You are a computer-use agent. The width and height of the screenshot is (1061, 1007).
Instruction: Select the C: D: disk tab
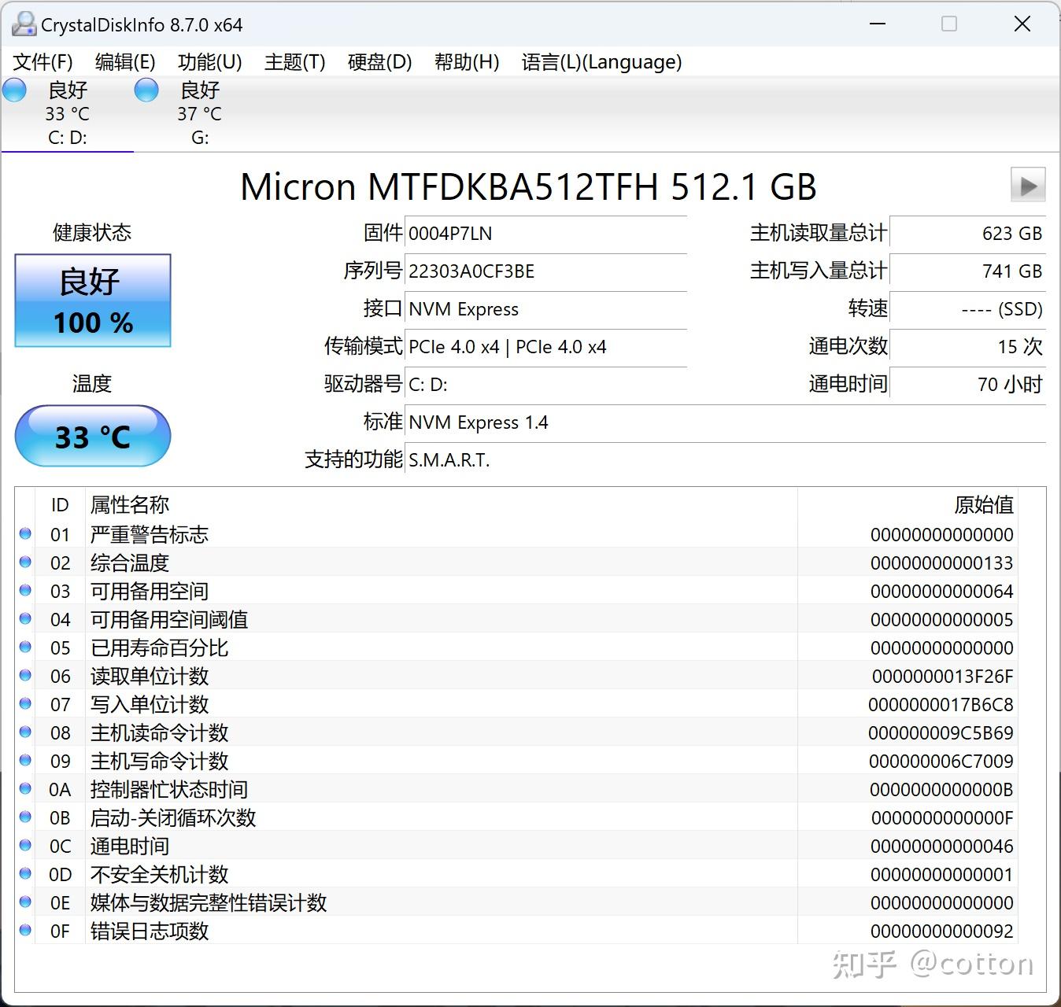[x=68, y=113]
